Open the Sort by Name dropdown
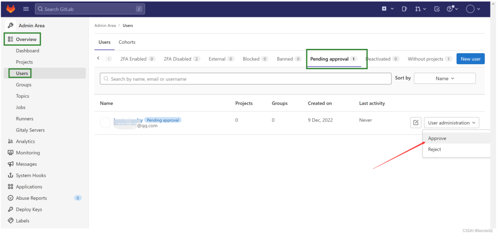Image resolution: width=497 pixels, height=235 pixels. pyautogui.click(x=445, y=78)
